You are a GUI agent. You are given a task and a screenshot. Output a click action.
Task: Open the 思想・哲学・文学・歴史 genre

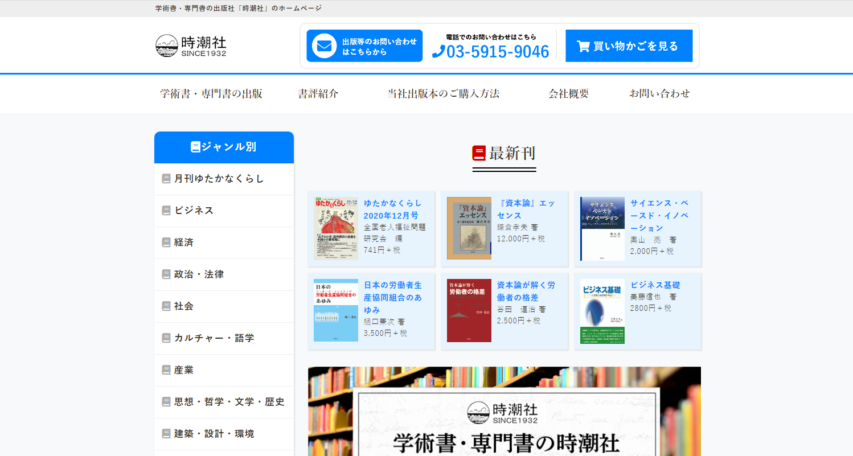point(224,402)
